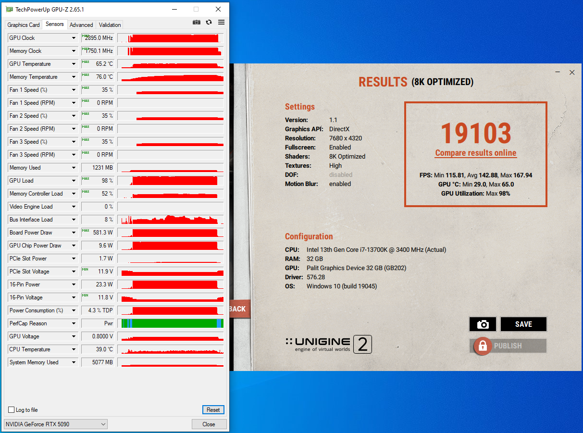Open the Memory Clock sensor dropdown

pos(74,51)
